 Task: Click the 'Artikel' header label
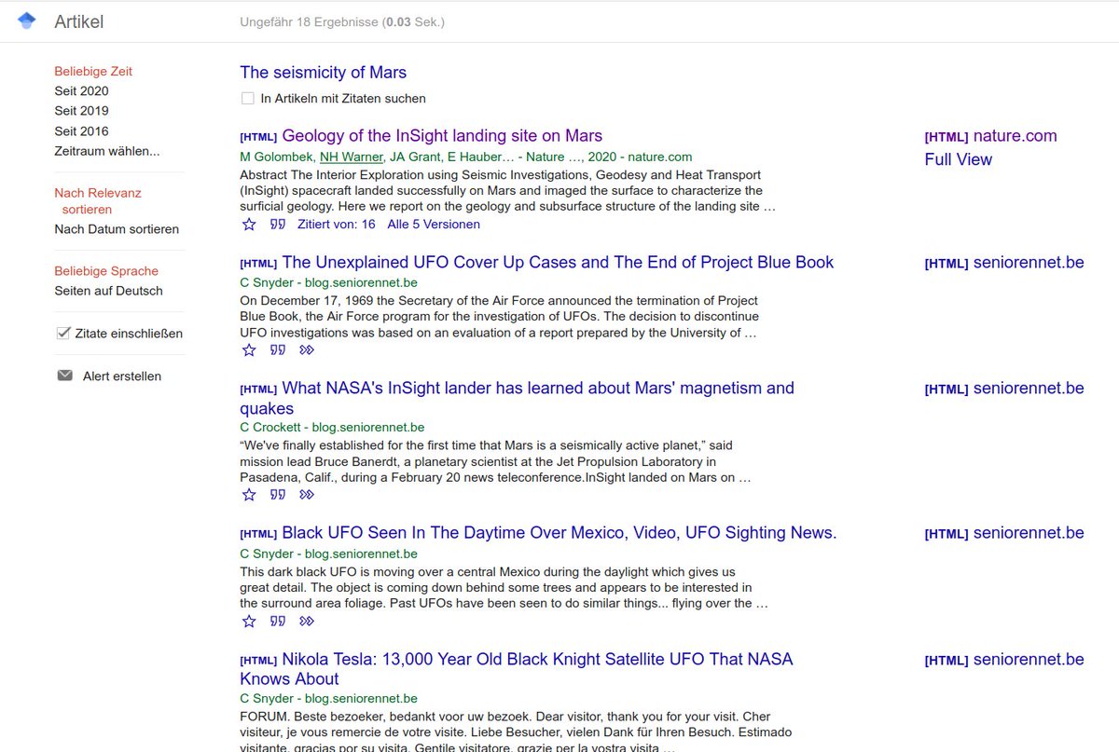click(79, 21)
